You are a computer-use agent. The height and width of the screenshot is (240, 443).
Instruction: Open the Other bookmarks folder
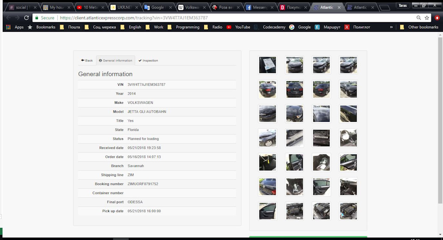coord(419,27)
